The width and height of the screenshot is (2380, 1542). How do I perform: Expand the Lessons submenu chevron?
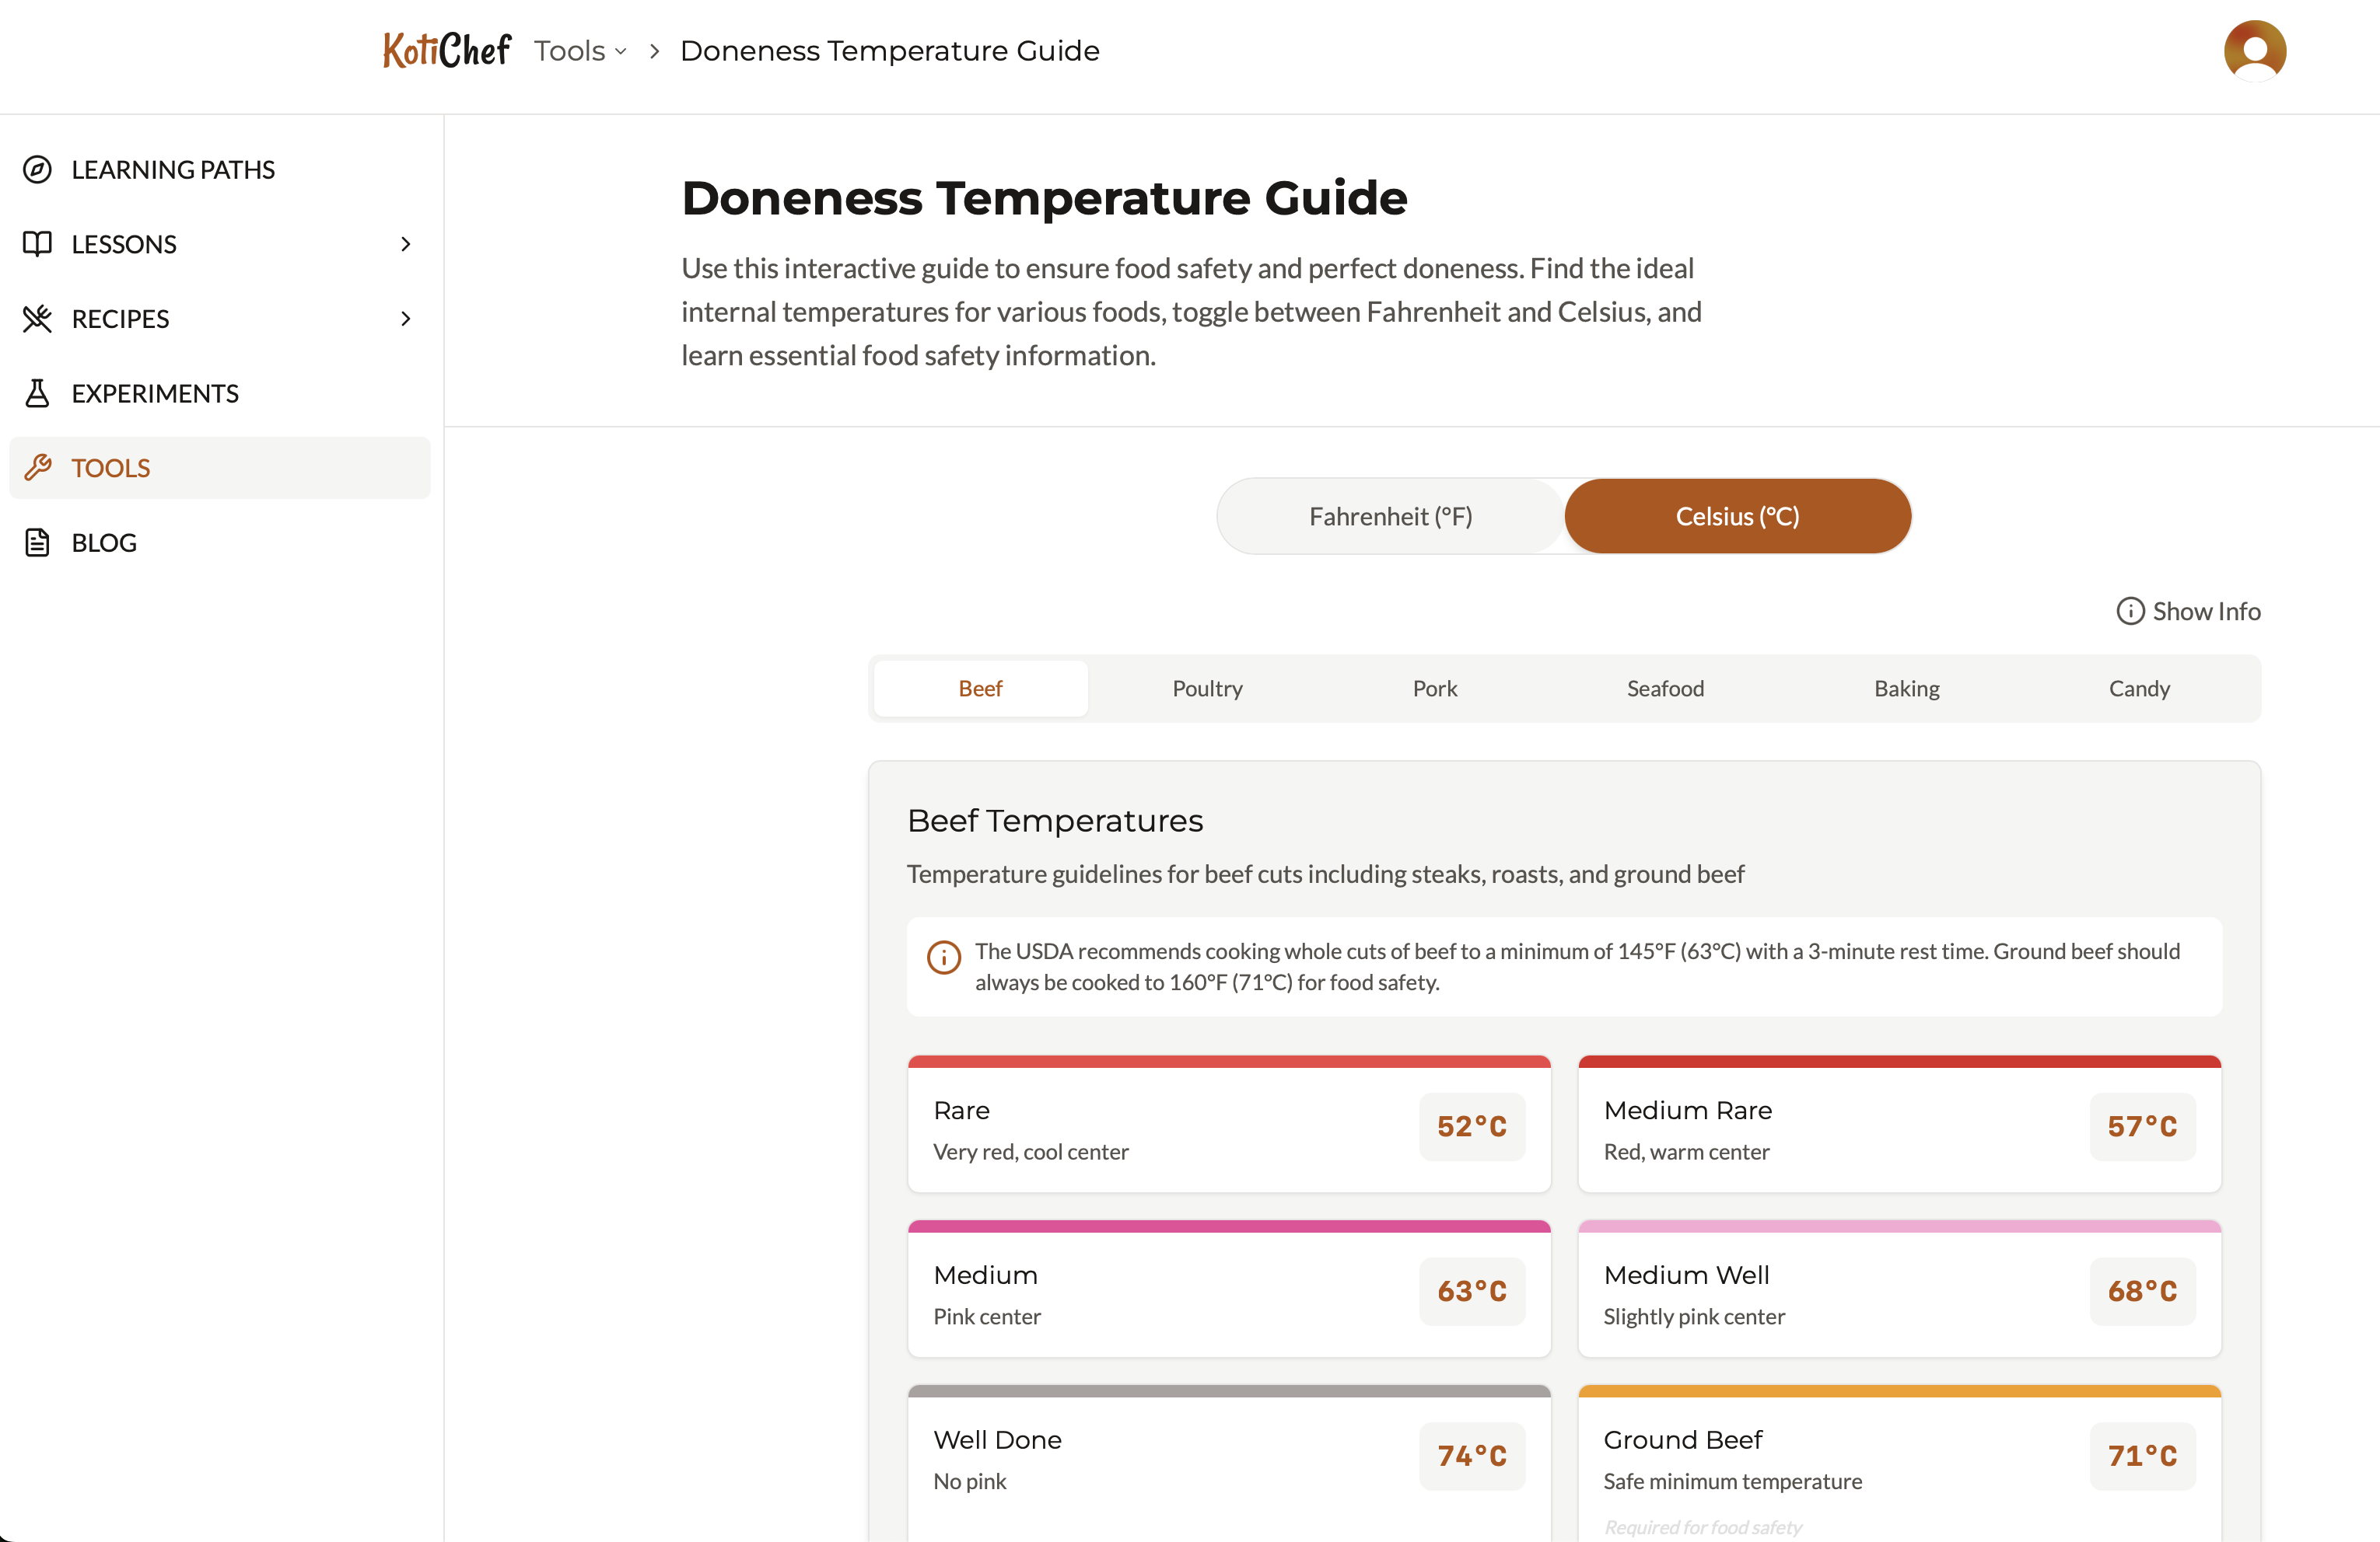(405, 244)
